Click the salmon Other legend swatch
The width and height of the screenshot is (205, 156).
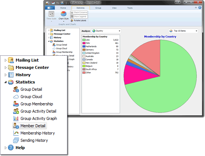84,73
